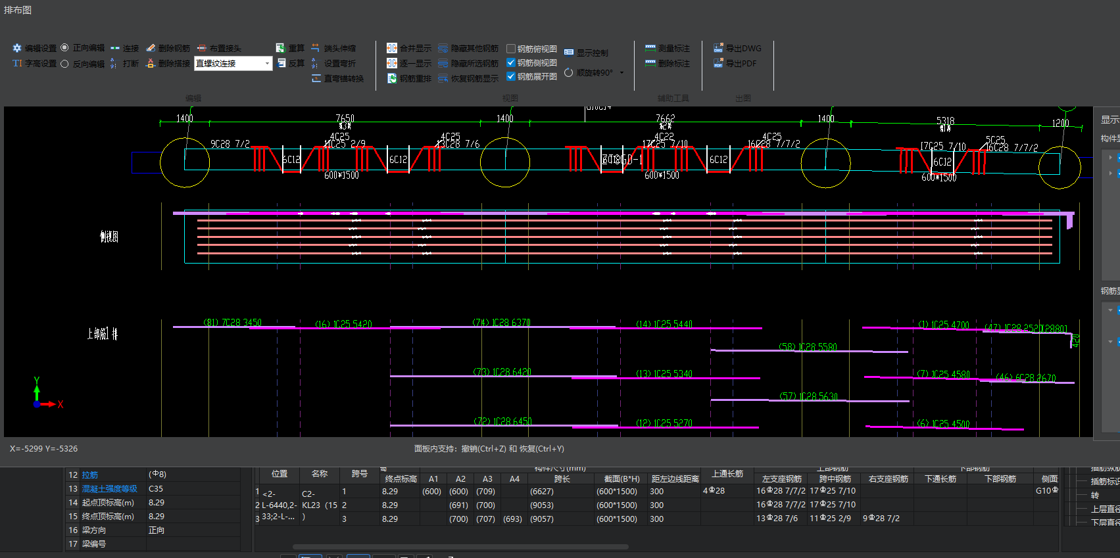
Task: Run 重算 recalculate
Action: (290, 49)
